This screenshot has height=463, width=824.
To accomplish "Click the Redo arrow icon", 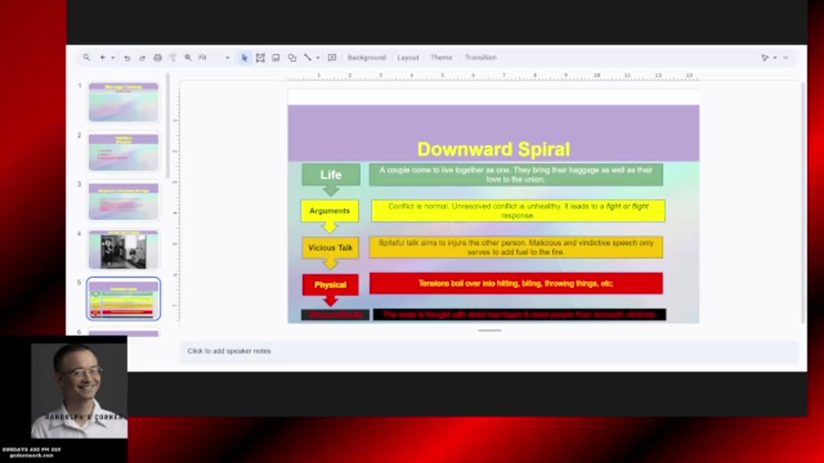I will click(142, 57).
